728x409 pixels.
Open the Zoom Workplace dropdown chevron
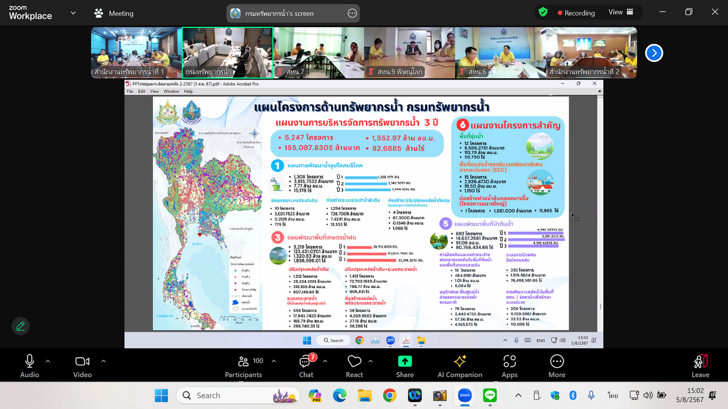(x=73, y=12)
